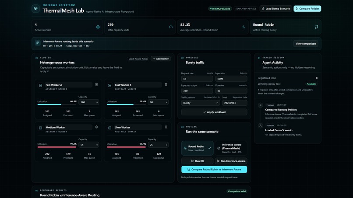
Task: Click the Compared Routing Policies activity entry
Action: pyautogui.click(x=287, y=111)
